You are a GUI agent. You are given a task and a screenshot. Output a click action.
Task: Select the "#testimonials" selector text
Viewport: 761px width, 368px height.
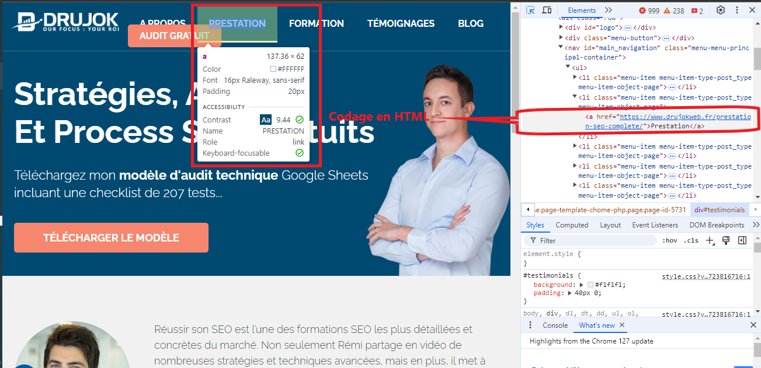[548, 276]
